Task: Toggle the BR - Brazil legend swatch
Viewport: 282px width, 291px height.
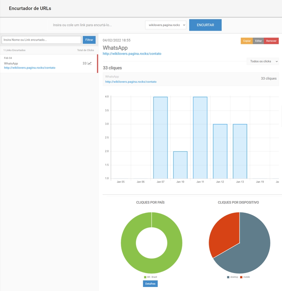Action: 145,277
